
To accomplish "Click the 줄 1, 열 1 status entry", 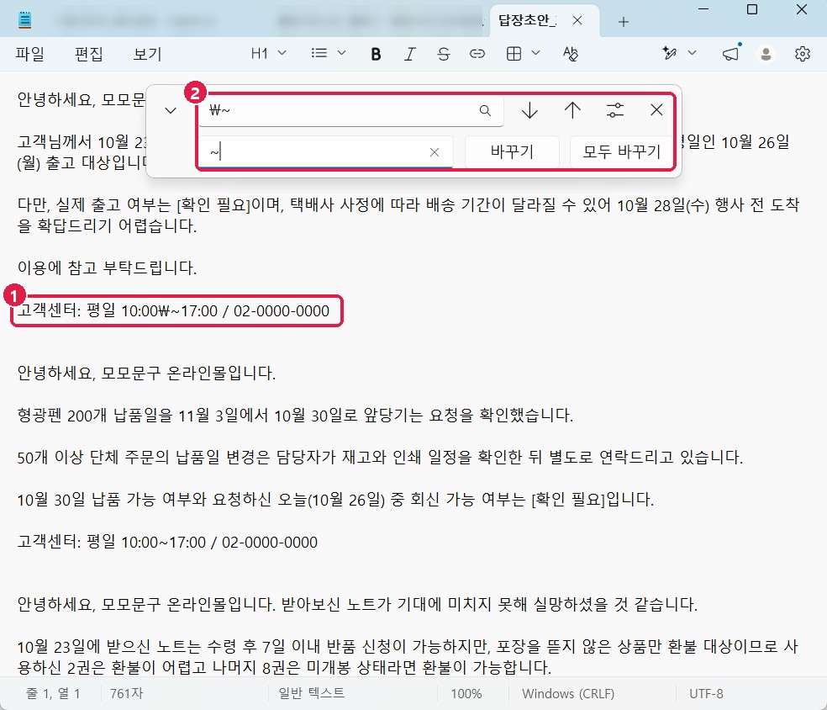I will pyautogui.click(x=53, y=693).
